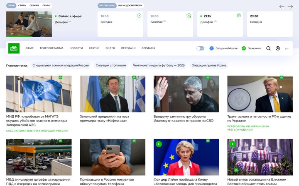299x186 pixels.
Task: Select the Эфир tab pill
Action: [11, 5]
